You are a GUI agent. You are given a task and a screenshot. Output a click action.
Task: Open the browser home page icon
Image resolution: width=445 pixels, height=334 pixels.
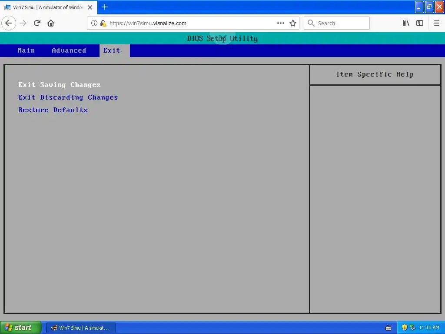[x=51, y=23]
